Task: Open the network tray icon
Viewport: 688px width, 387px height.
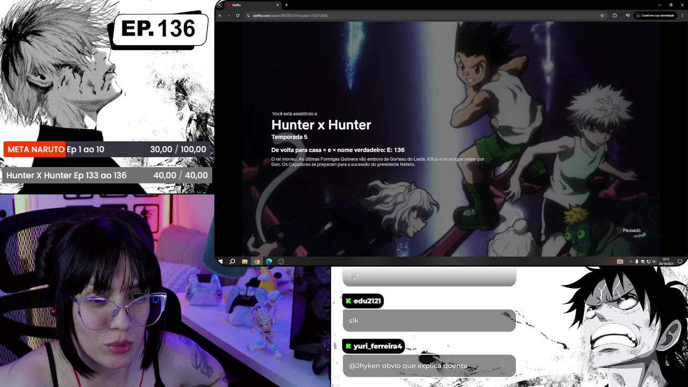Action: (649, 262)
